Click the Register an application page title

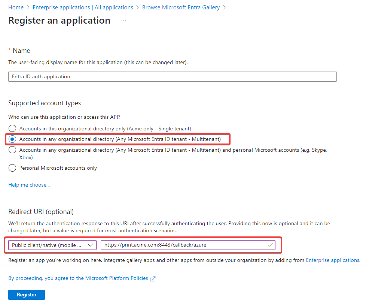[59, 21]
